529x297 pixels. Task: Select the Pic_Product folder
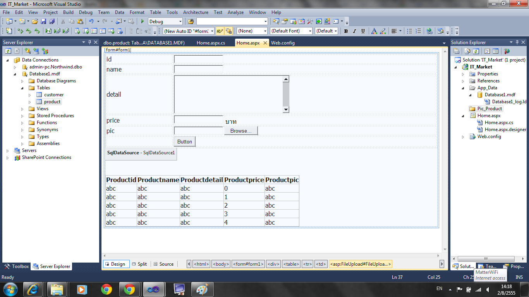click(x=489, y=109)
